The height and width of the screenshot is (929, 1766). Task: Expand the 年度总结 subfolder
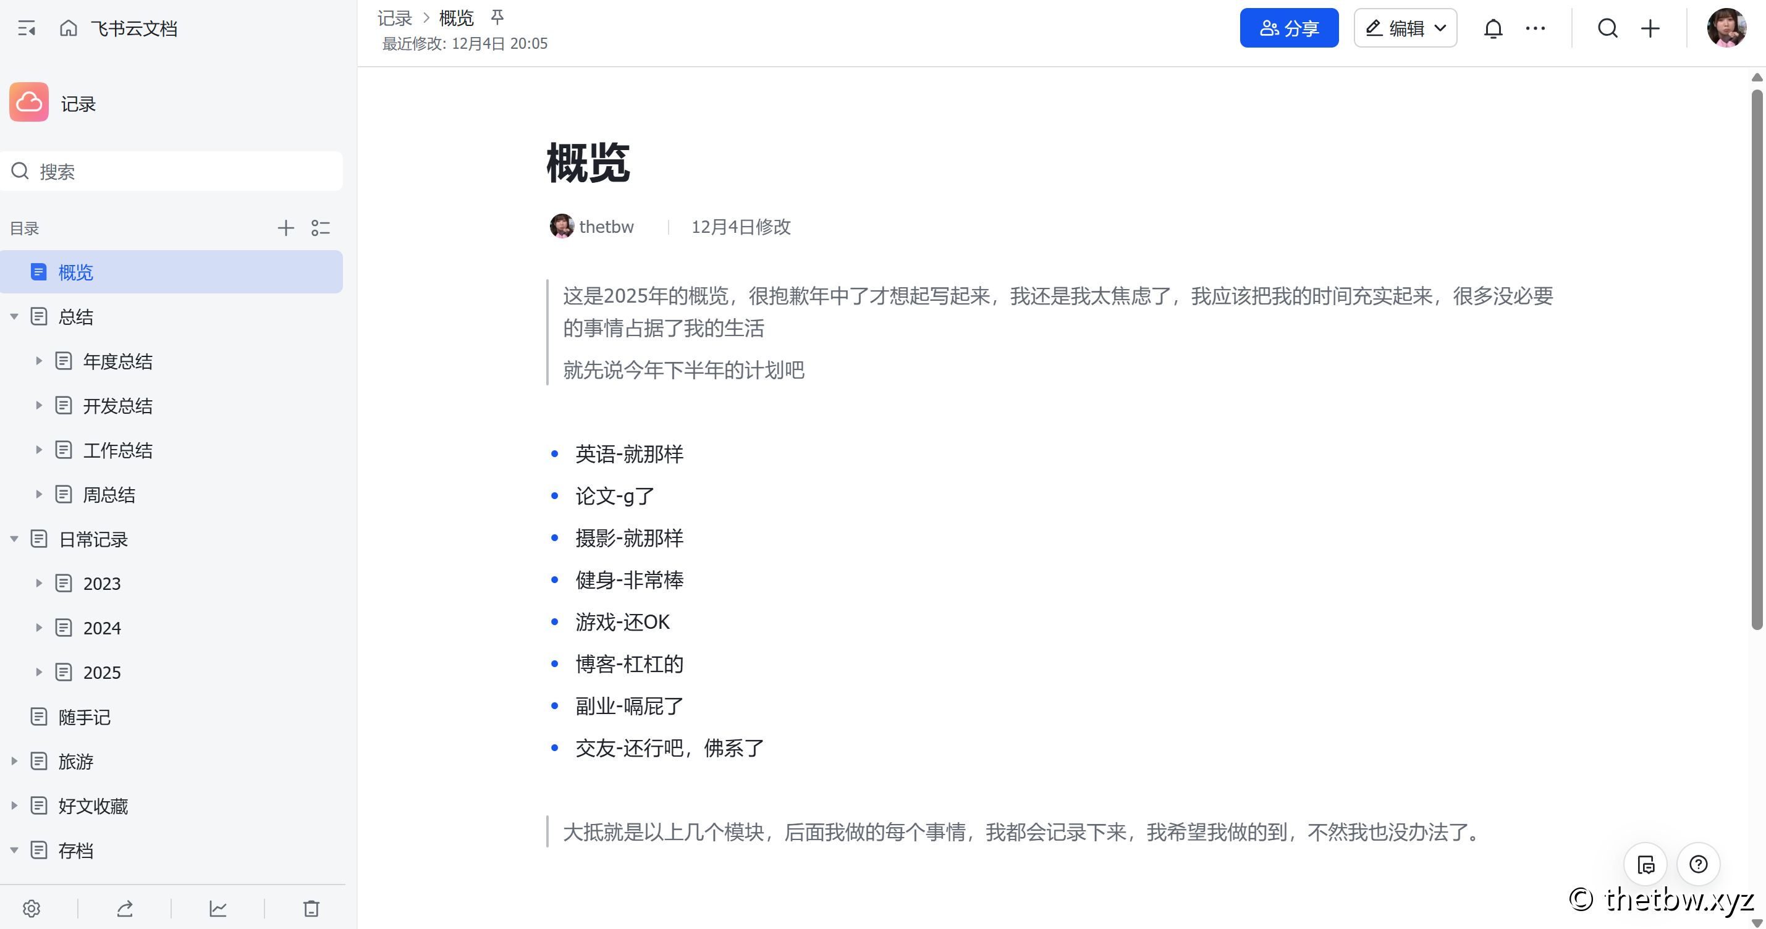click(x=39, y=361)
